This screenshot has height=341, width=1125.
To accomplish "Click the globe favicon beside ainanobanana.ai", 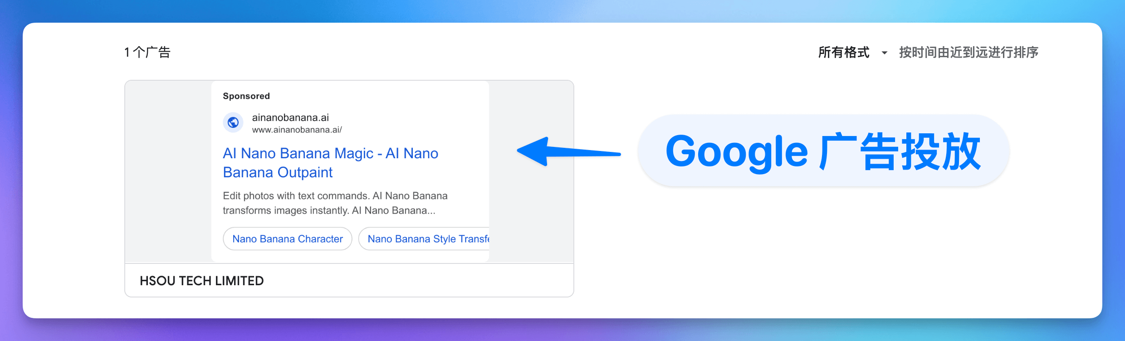I will tap(233, 122).
